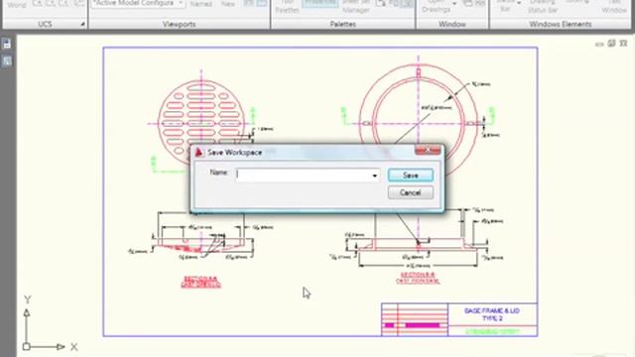Image resolution: width=635 pixels, height=357 pixels.
Task: Click the save icon on the left sidebar
Action: click(7, 44)
